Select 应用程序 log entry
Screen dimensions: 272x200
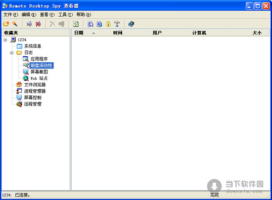coord(39,59)
